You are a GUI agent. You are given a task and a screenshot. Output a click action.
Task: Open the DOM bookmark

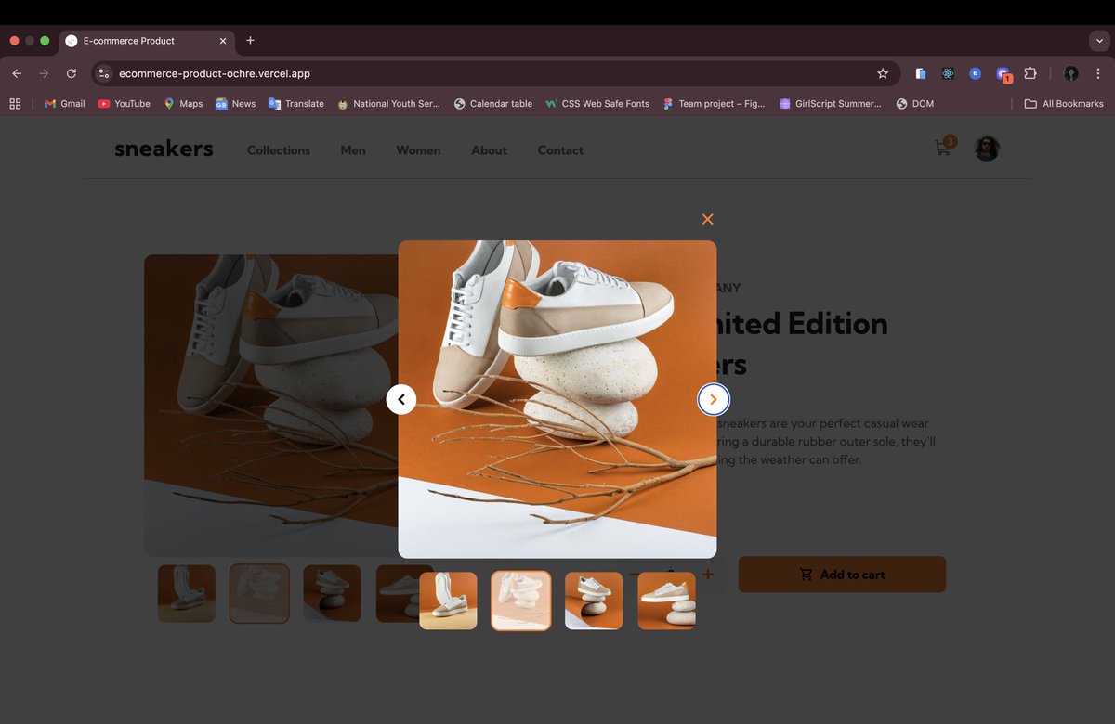point(915,104)
